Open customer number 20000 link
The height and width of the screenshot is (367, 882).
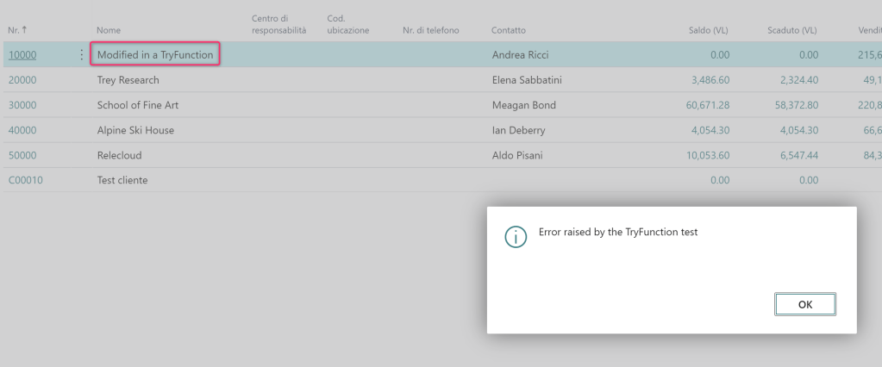click(x=22, y=80)
